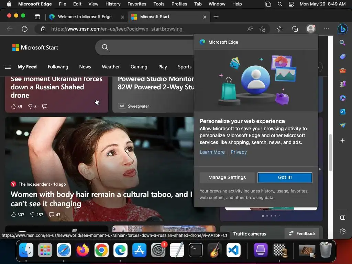Viewport: 352px width, 264px height.
Task: Go back using the back arrow
Action: click(10, 29)
